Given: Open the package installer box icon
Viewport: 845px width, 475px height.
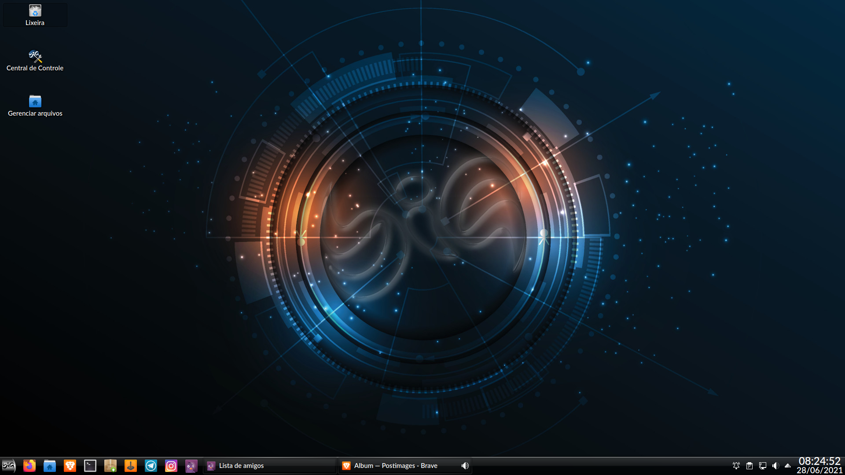Looking at the screenshot, I should click(110, 466).
